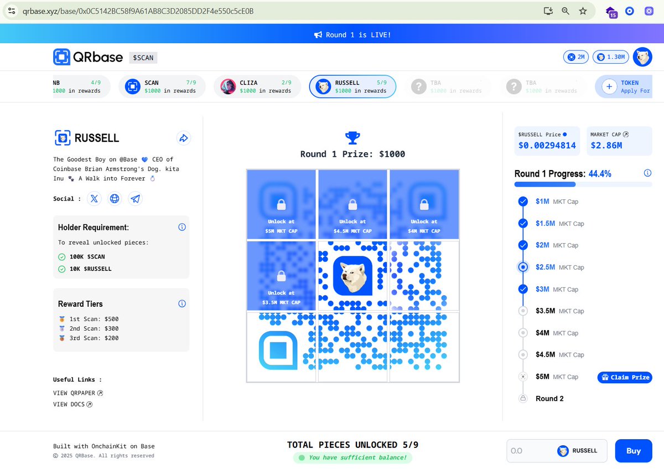The height and width of the screenshot is (469, 664).
Task: Show info for Holder Requirement
Action: click(182, 227)
